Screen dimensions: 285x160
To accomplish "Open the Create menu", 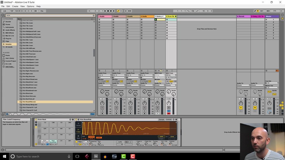I will pyautogui.click(x=15, y=6).
